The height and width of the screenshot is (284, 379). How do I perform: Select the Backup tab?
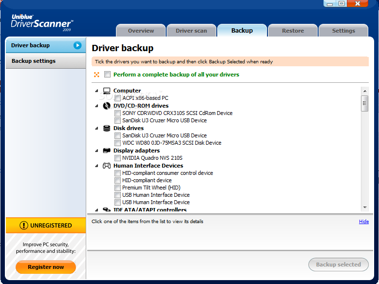[x=242, y=31]
